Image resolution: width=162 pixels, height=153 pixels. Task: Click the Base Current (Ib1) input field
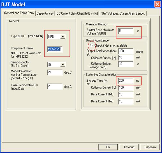tap(126, 94)
